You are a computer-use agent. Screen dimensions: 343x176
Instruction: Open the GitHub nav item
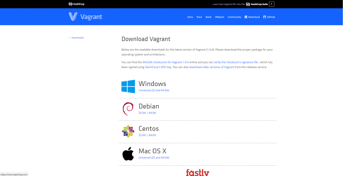point(269,17)
